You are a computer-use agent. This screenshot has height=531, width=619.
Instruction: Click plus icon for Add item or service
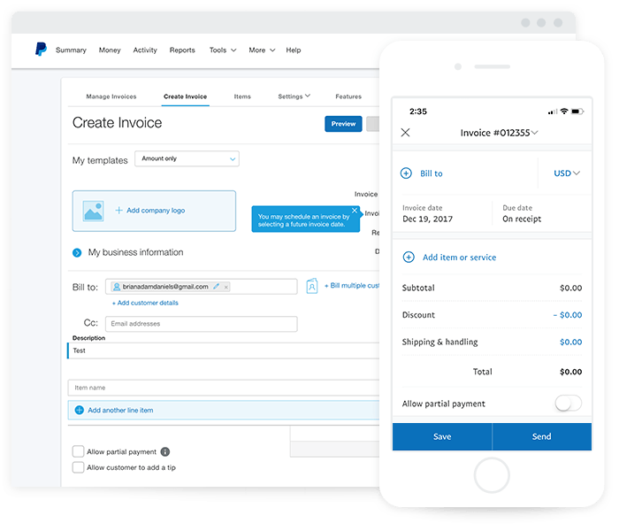point(409,258)
